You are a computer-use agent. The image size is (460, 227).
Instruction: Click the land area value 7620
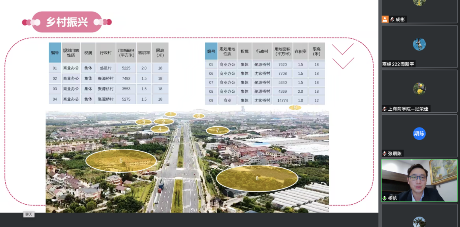282,64
